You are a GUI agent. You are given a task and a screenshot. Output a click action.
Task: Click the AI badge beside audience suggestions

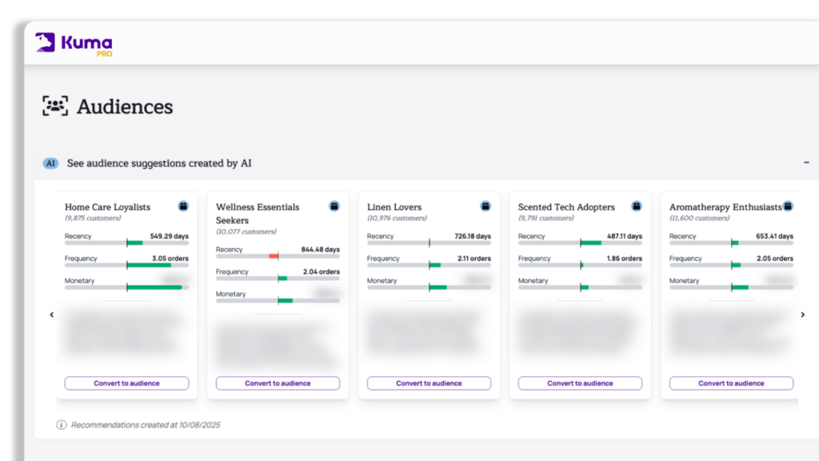coord(51,163)
